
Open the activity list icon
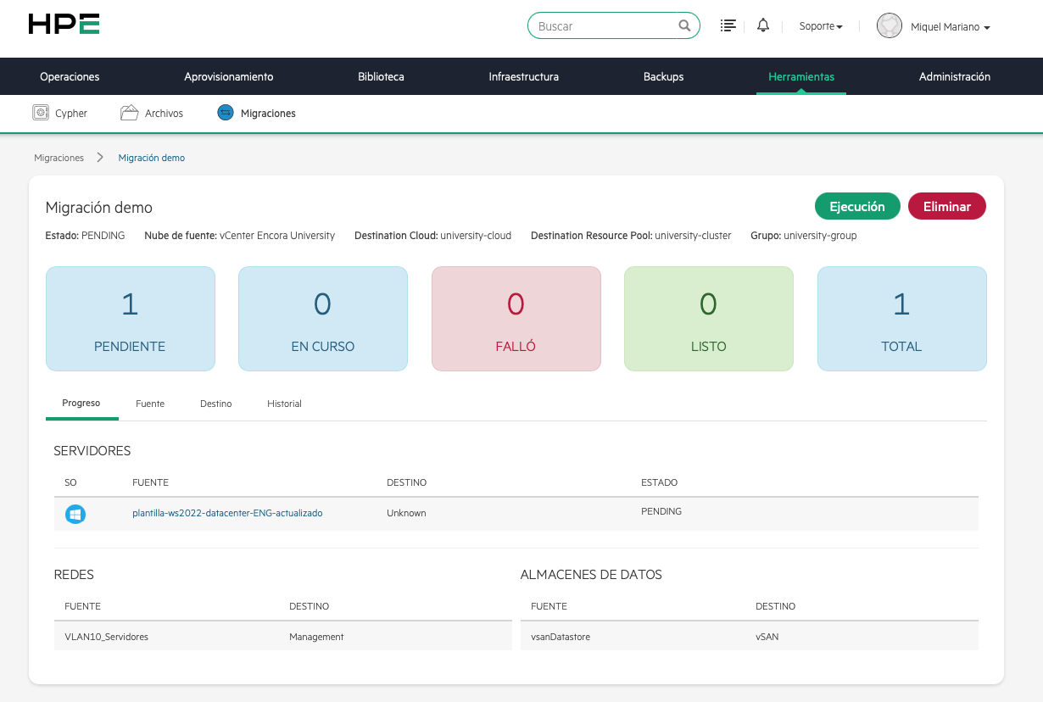coord(728,25)
